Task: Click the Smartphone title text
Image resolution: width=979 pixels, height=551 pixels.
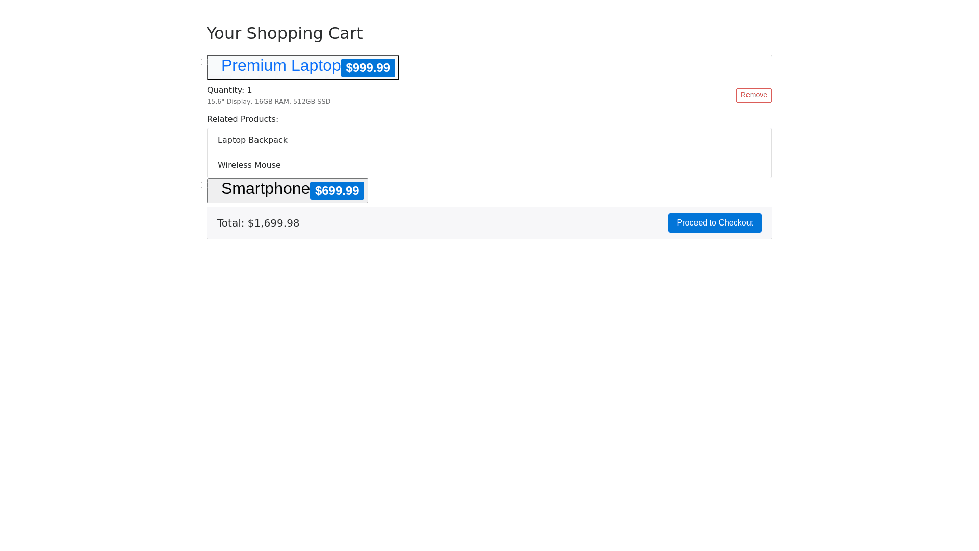Action: (265, 189)
